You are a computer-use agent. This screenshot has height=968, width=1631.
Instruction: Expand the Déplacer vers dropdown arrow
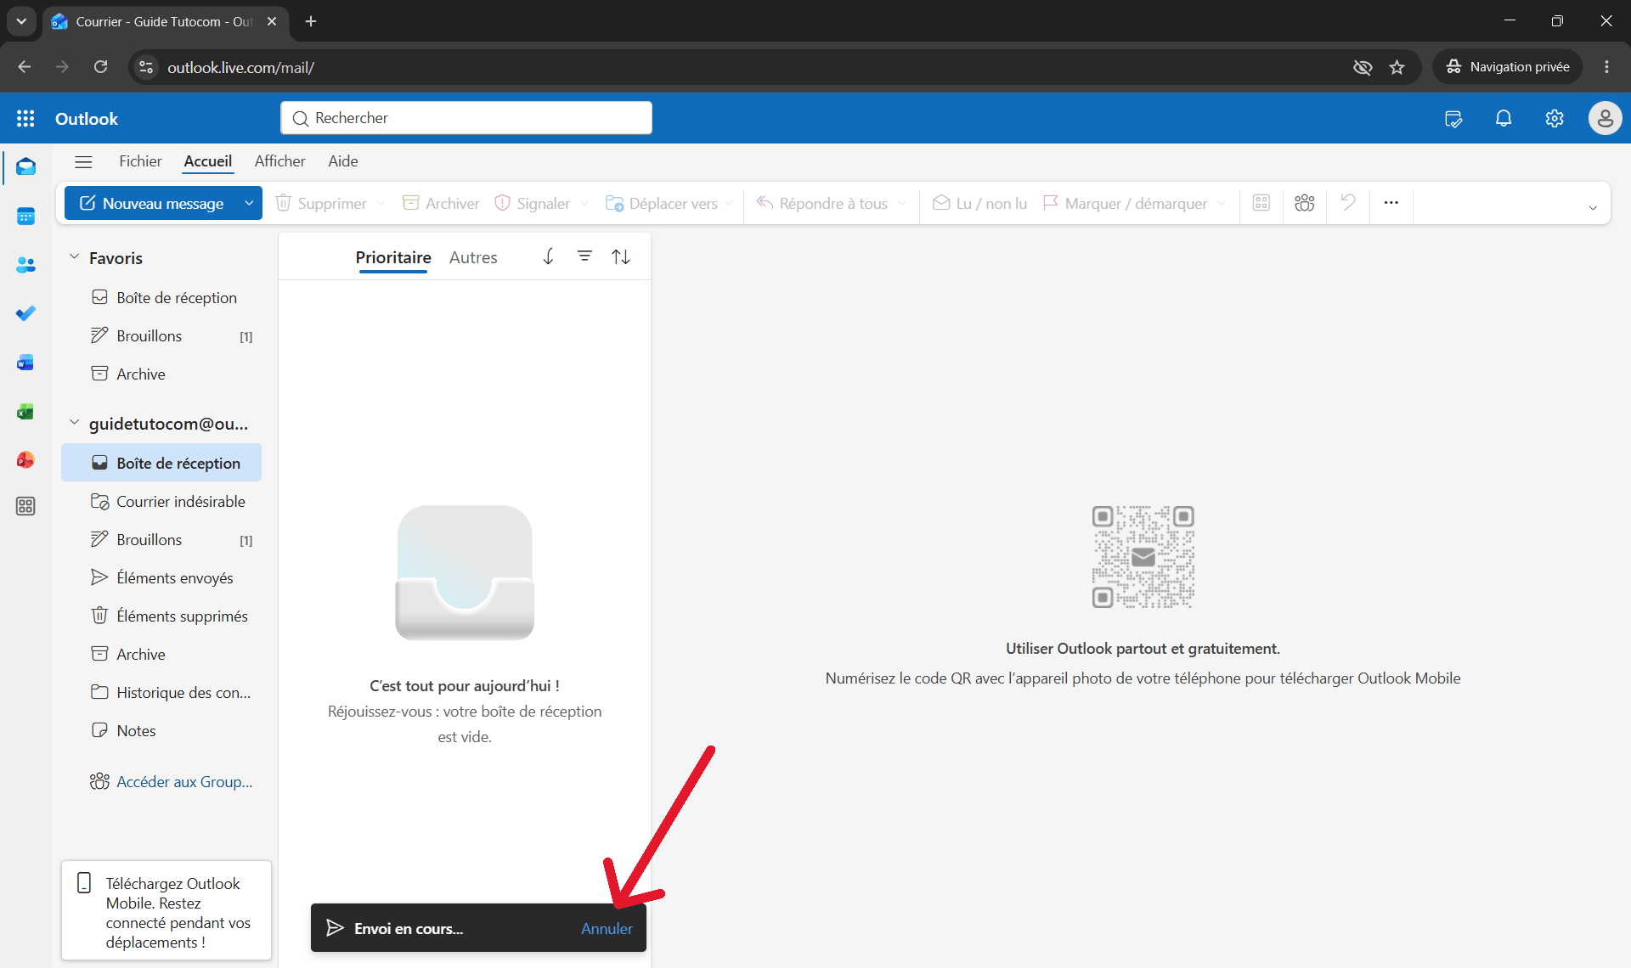[x=729, y=204]
